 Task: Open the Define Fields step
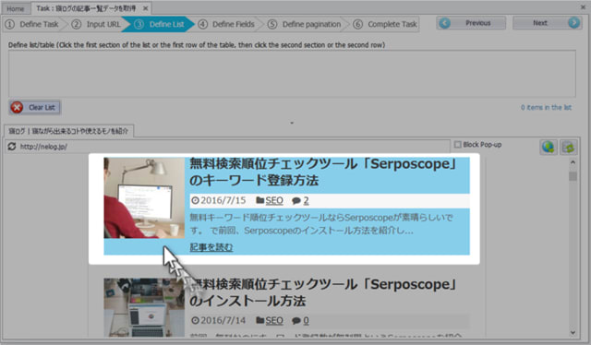coord(228,24)
